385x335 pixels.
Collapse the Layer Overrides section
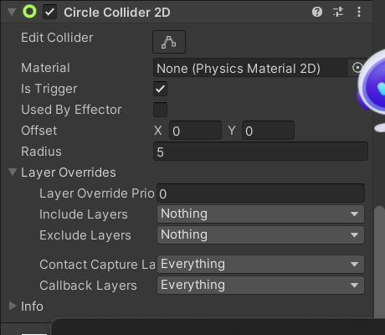13,172
